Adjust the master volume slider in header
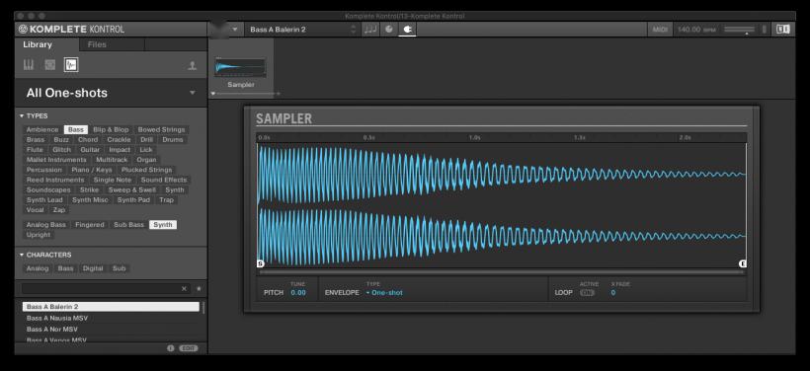Viewport: 810px width, 371px height. coord(739,30)
